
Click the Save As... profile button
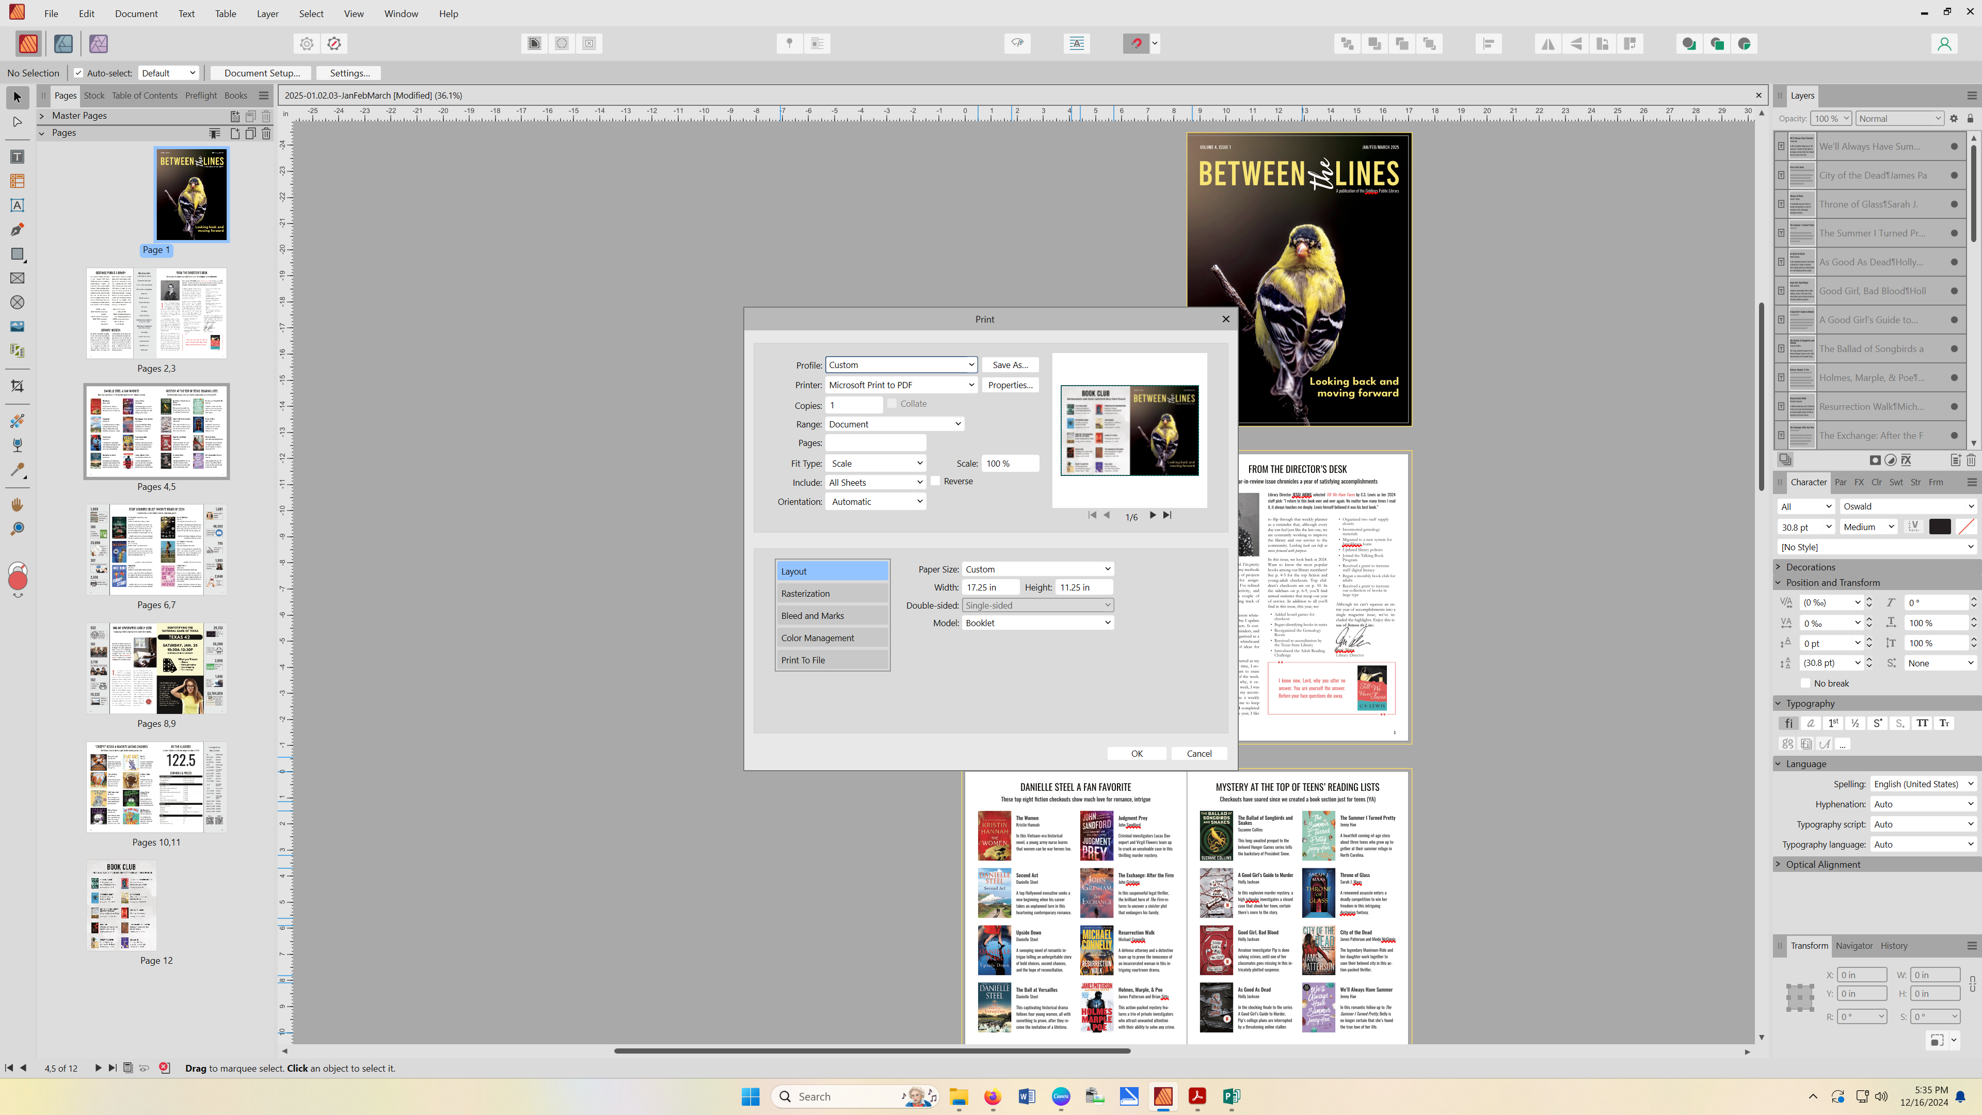pyautogui.click(x=1010, y=365)
